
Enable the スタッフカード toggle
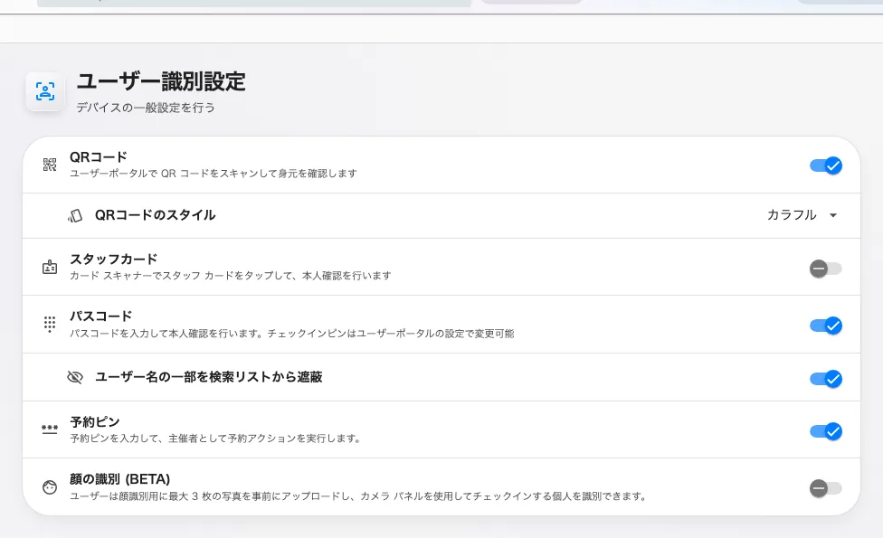point(826,269)
